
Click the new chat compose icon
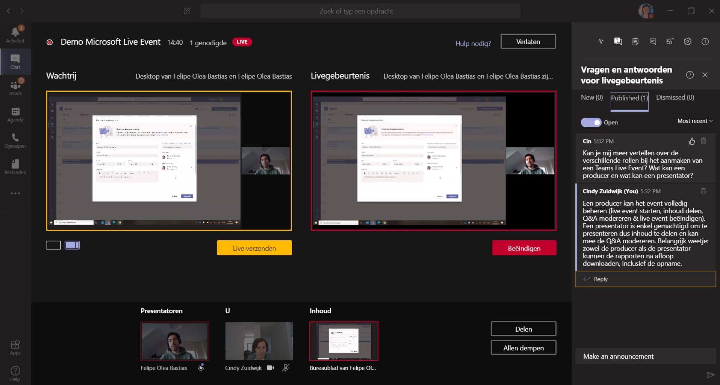click(187, 11)
